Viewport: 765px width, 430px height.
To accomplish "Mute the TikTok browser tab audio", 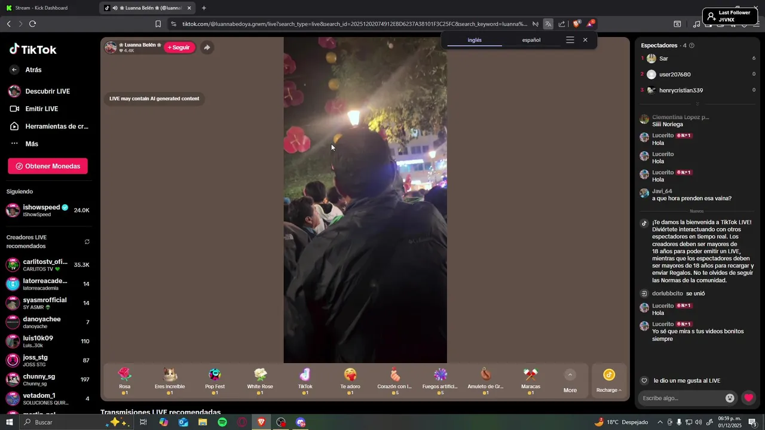I will (114, 8).
